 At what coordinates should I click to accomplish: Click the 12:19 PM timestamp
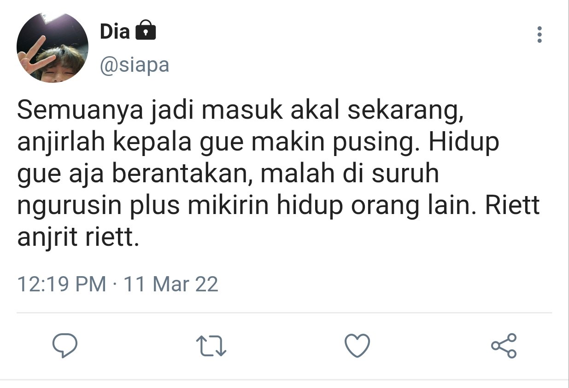click(x=62, y=284)
